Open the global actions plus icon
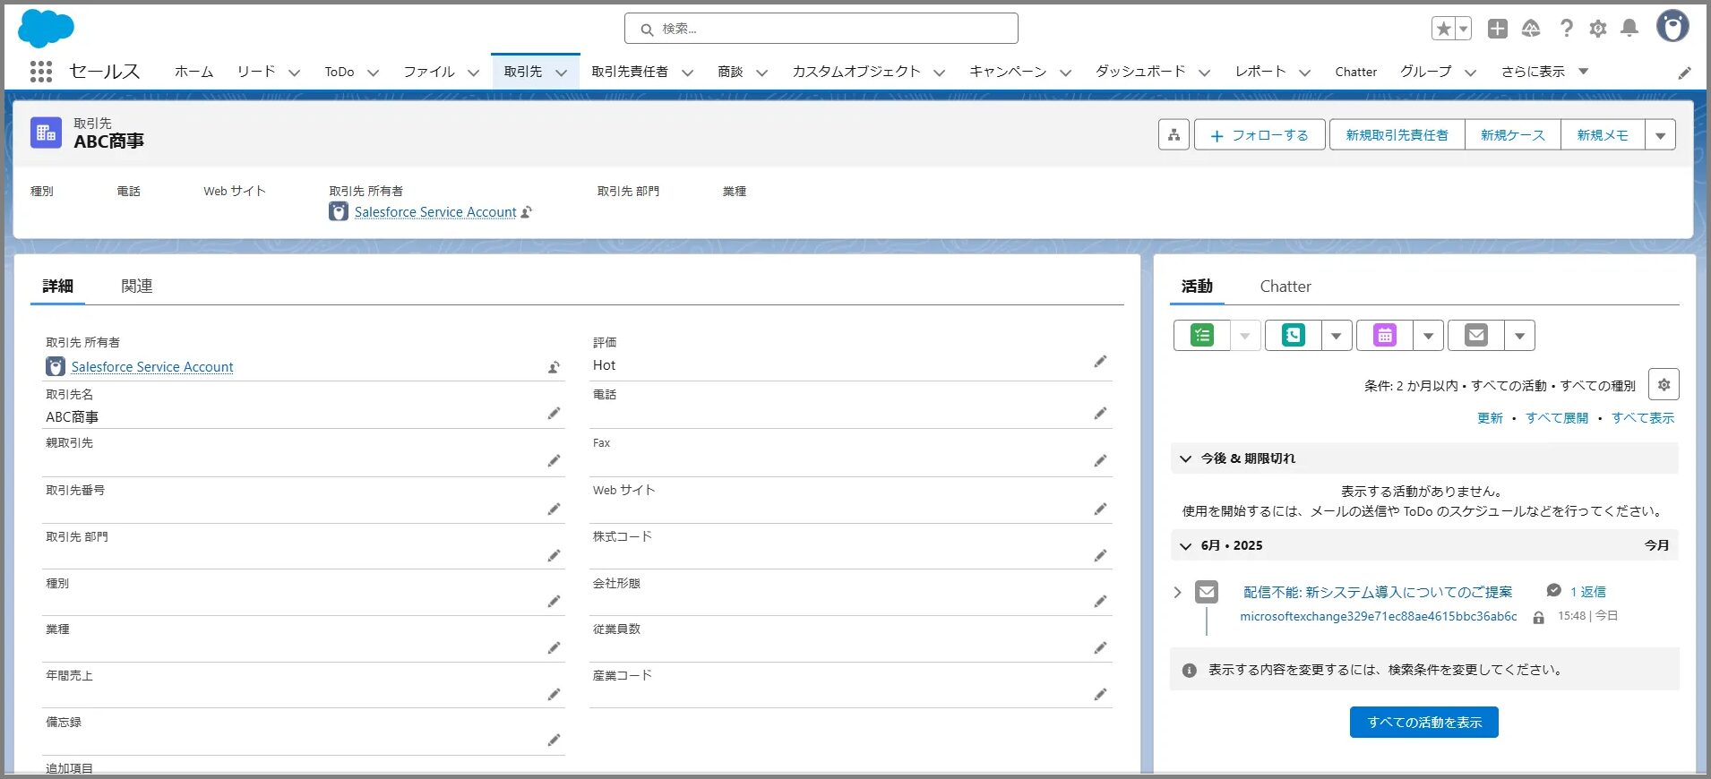The image size is (1711, 779). coord(1498,29)
